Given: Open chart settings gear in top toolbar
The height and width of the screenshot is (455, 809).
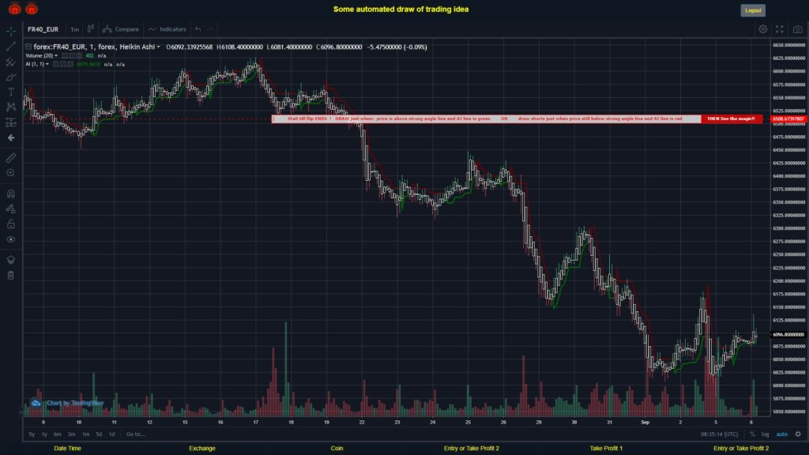Looking at the screenshot, I should click(762, 29).
